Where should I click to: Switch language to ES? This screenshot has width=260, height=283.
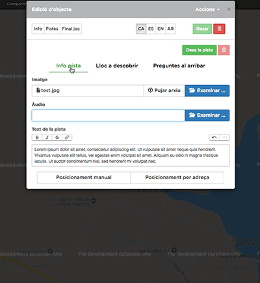[x=151, y=29]
